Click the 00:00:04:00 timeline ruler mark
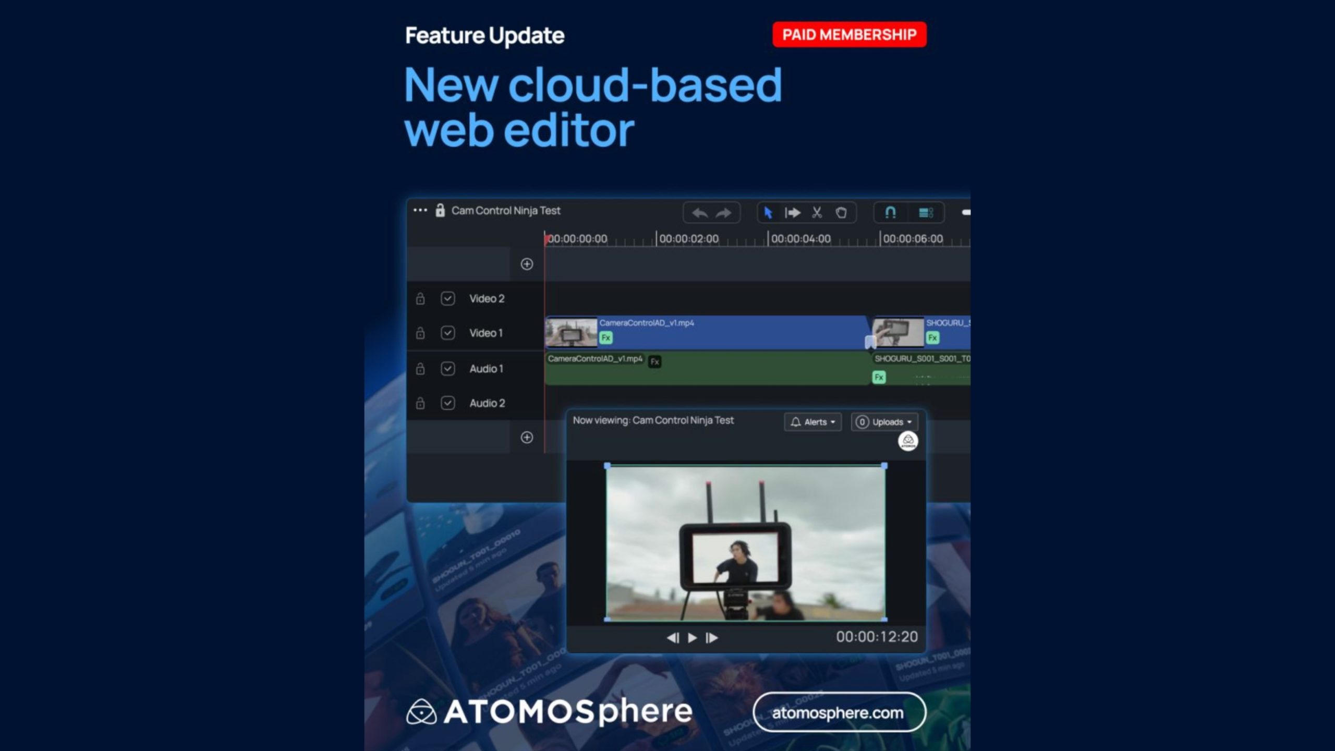 click(x=800, y=239)
